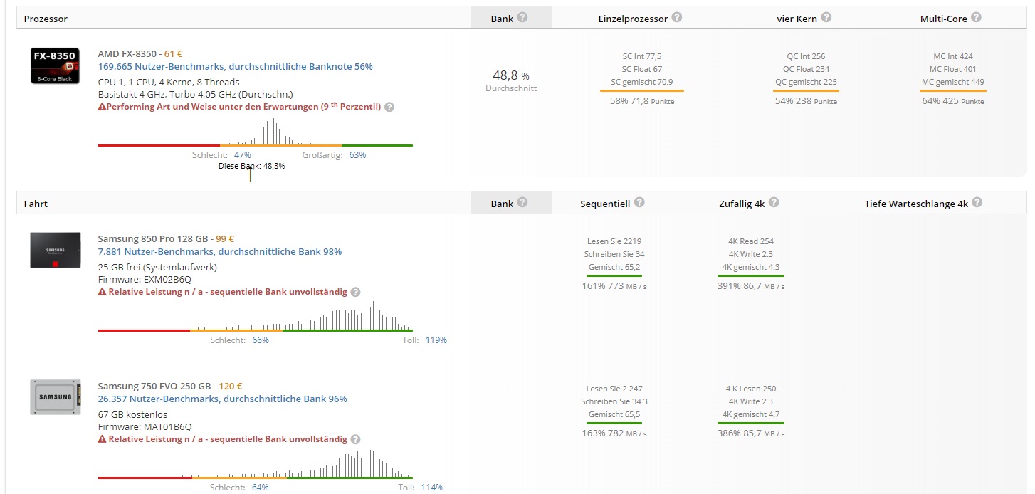1035x494 pixels.
Task: Click help icon beside vier Kern
Action: 826,17
